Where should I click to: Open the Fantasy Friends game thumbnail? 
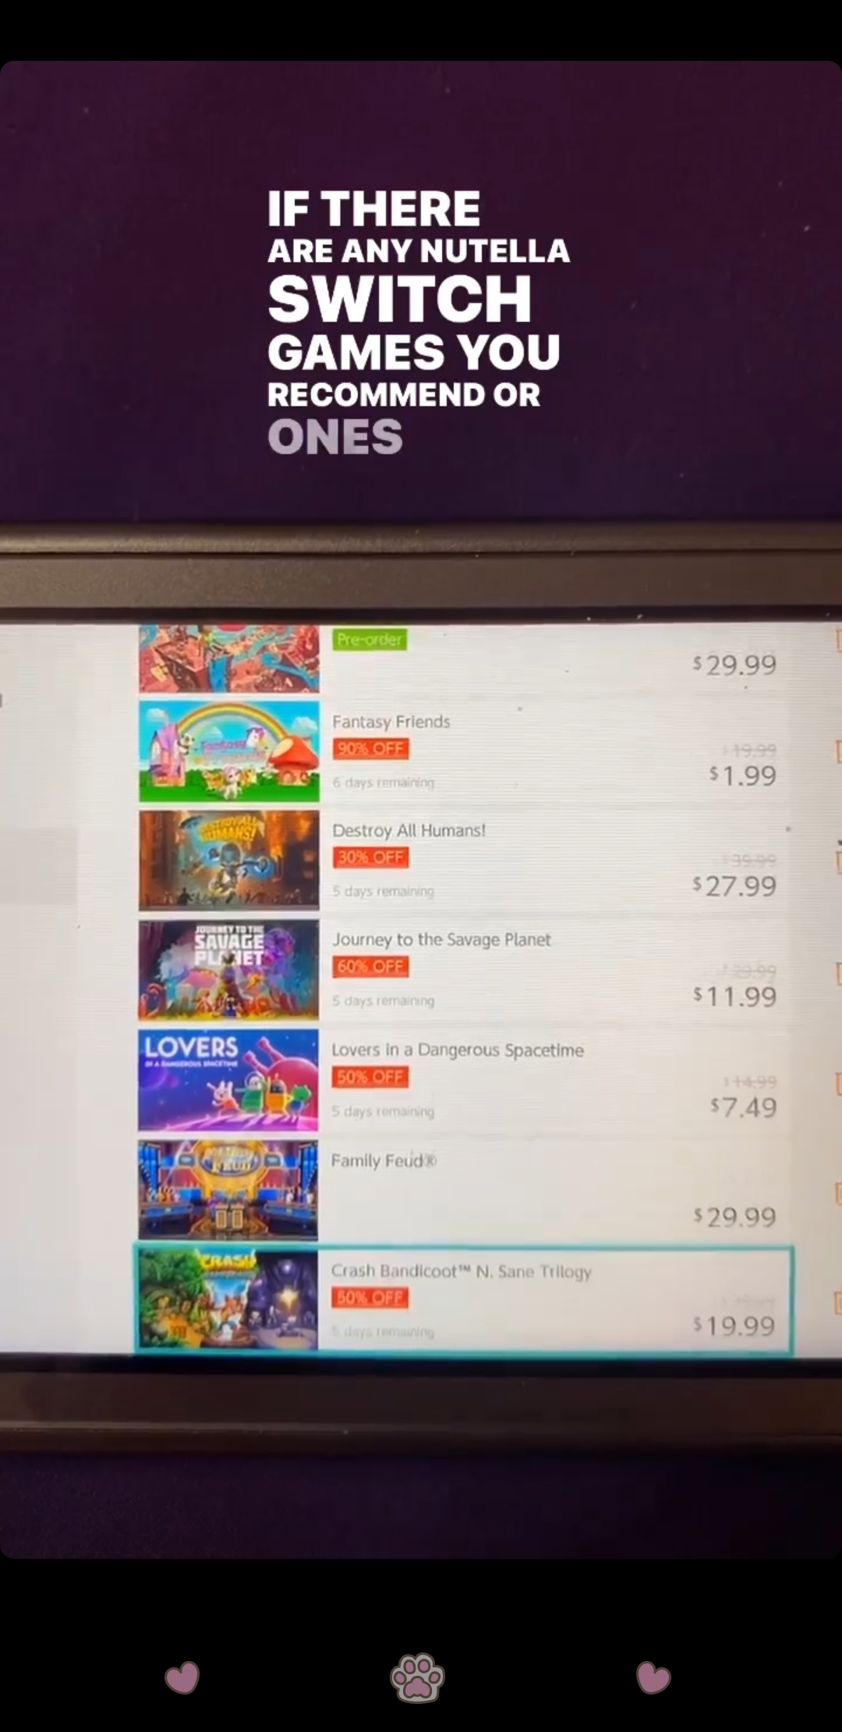coord(229,751)
